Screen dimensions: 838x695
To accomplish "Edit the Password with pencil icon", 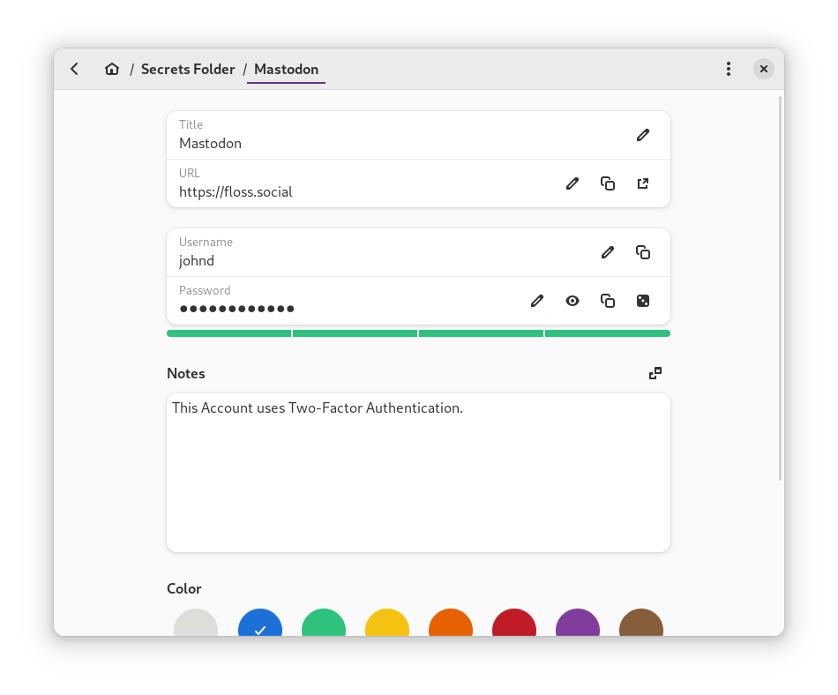I will 537,301.
